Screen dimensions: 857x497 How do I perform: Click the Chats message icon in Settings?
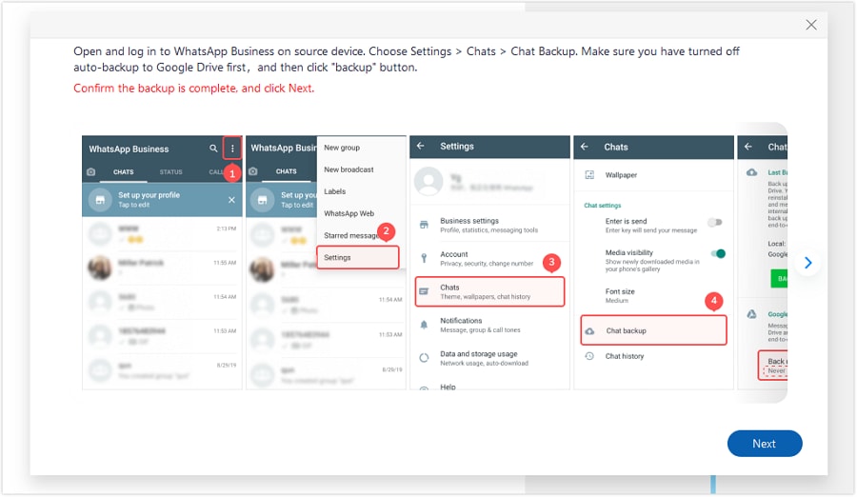[424, 291]
